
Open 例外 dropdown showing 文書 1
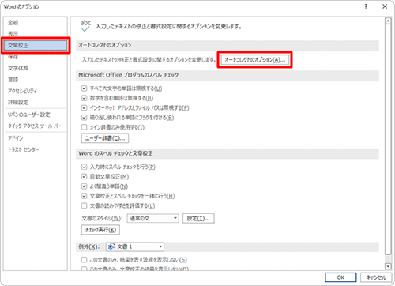[x=135, y=246]
